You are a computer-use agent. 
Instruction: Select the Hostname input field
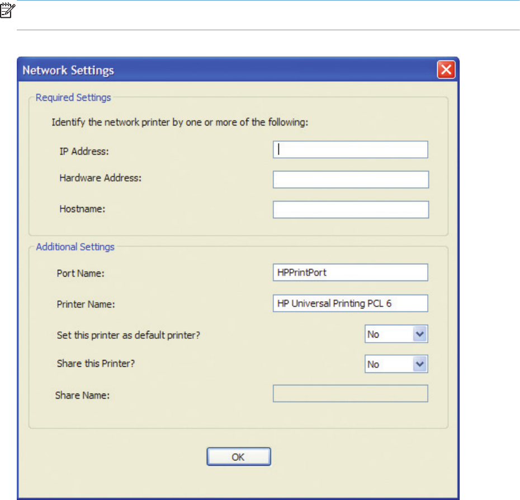pyautogui.click(x=351, y=209)
